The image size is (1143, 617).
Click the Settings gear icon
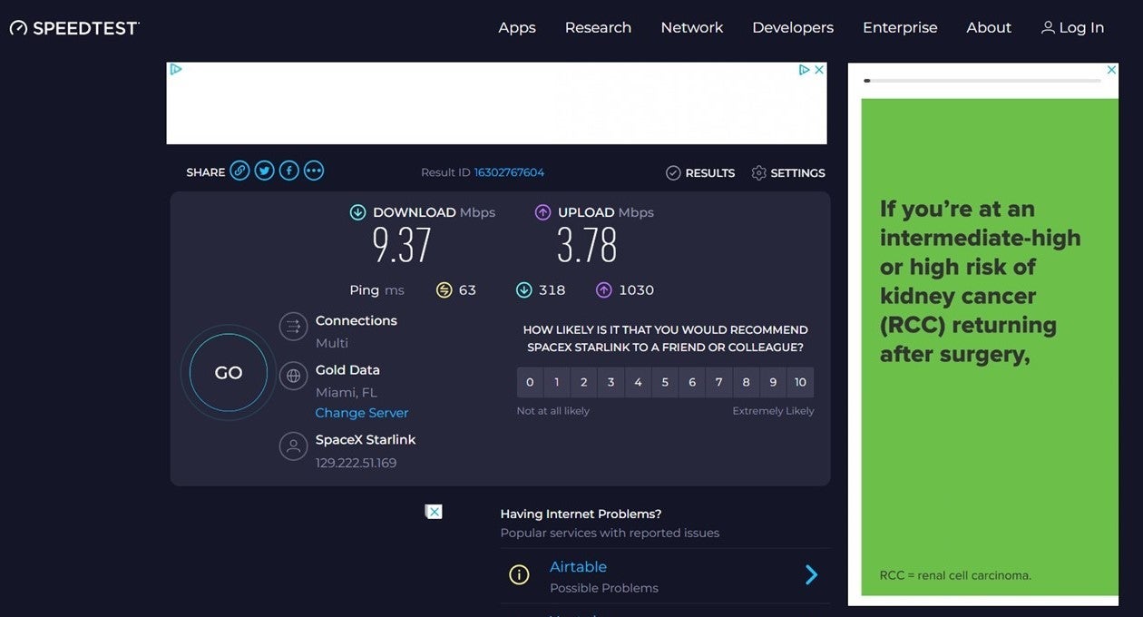coord(759,173)
